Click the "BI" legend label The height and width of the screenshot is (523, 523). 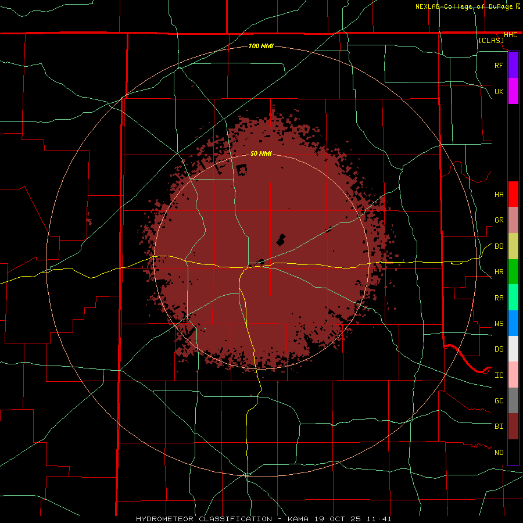pos(499,427)
